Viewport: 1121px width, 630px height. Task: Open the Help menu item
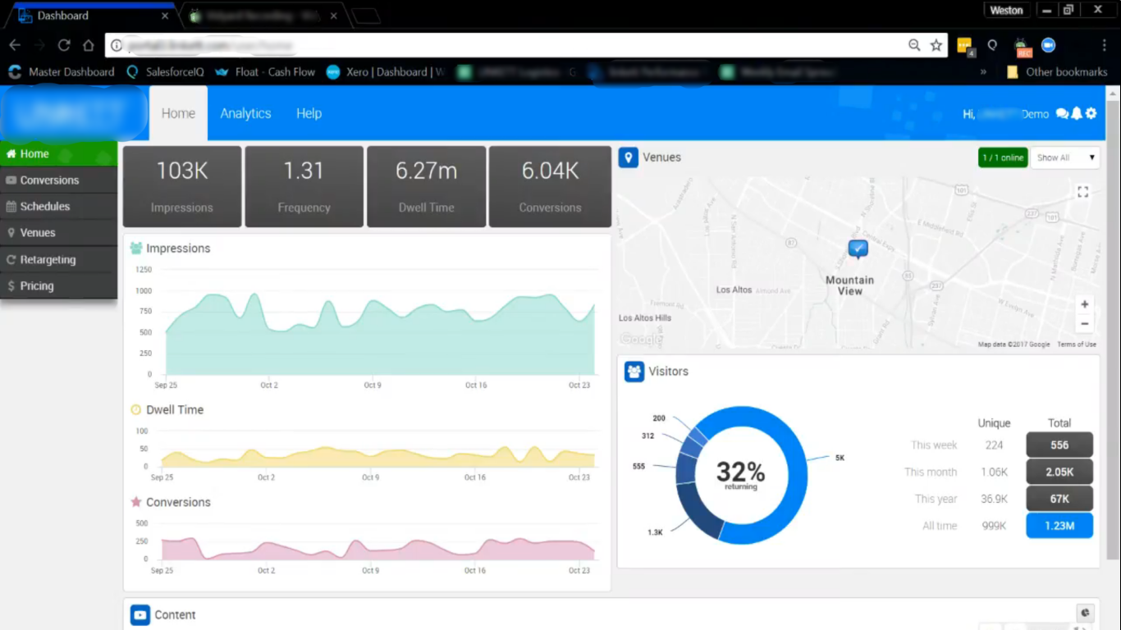tap(309, 113)
